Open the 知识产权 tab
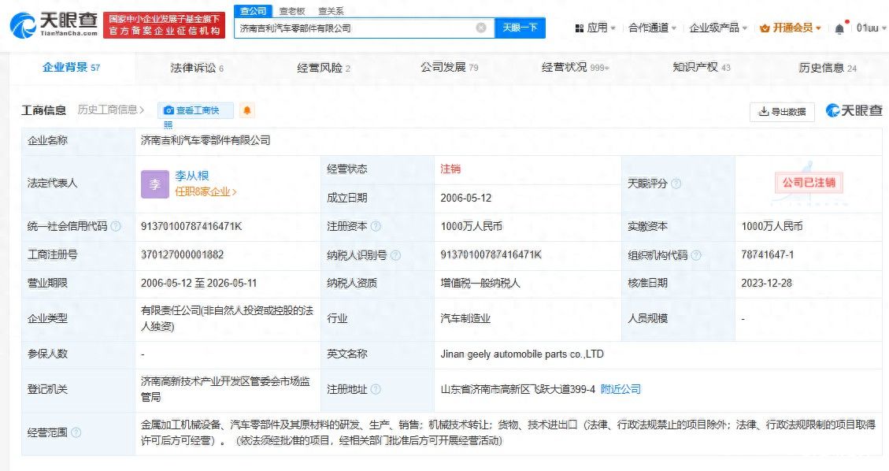Screen dimensions: 889x471 click(702, 68)
